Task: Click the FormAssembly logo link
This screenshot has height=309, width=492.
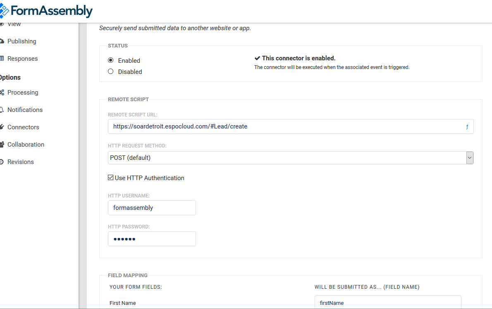Action: pyautogui.click(x=46, y=11)
